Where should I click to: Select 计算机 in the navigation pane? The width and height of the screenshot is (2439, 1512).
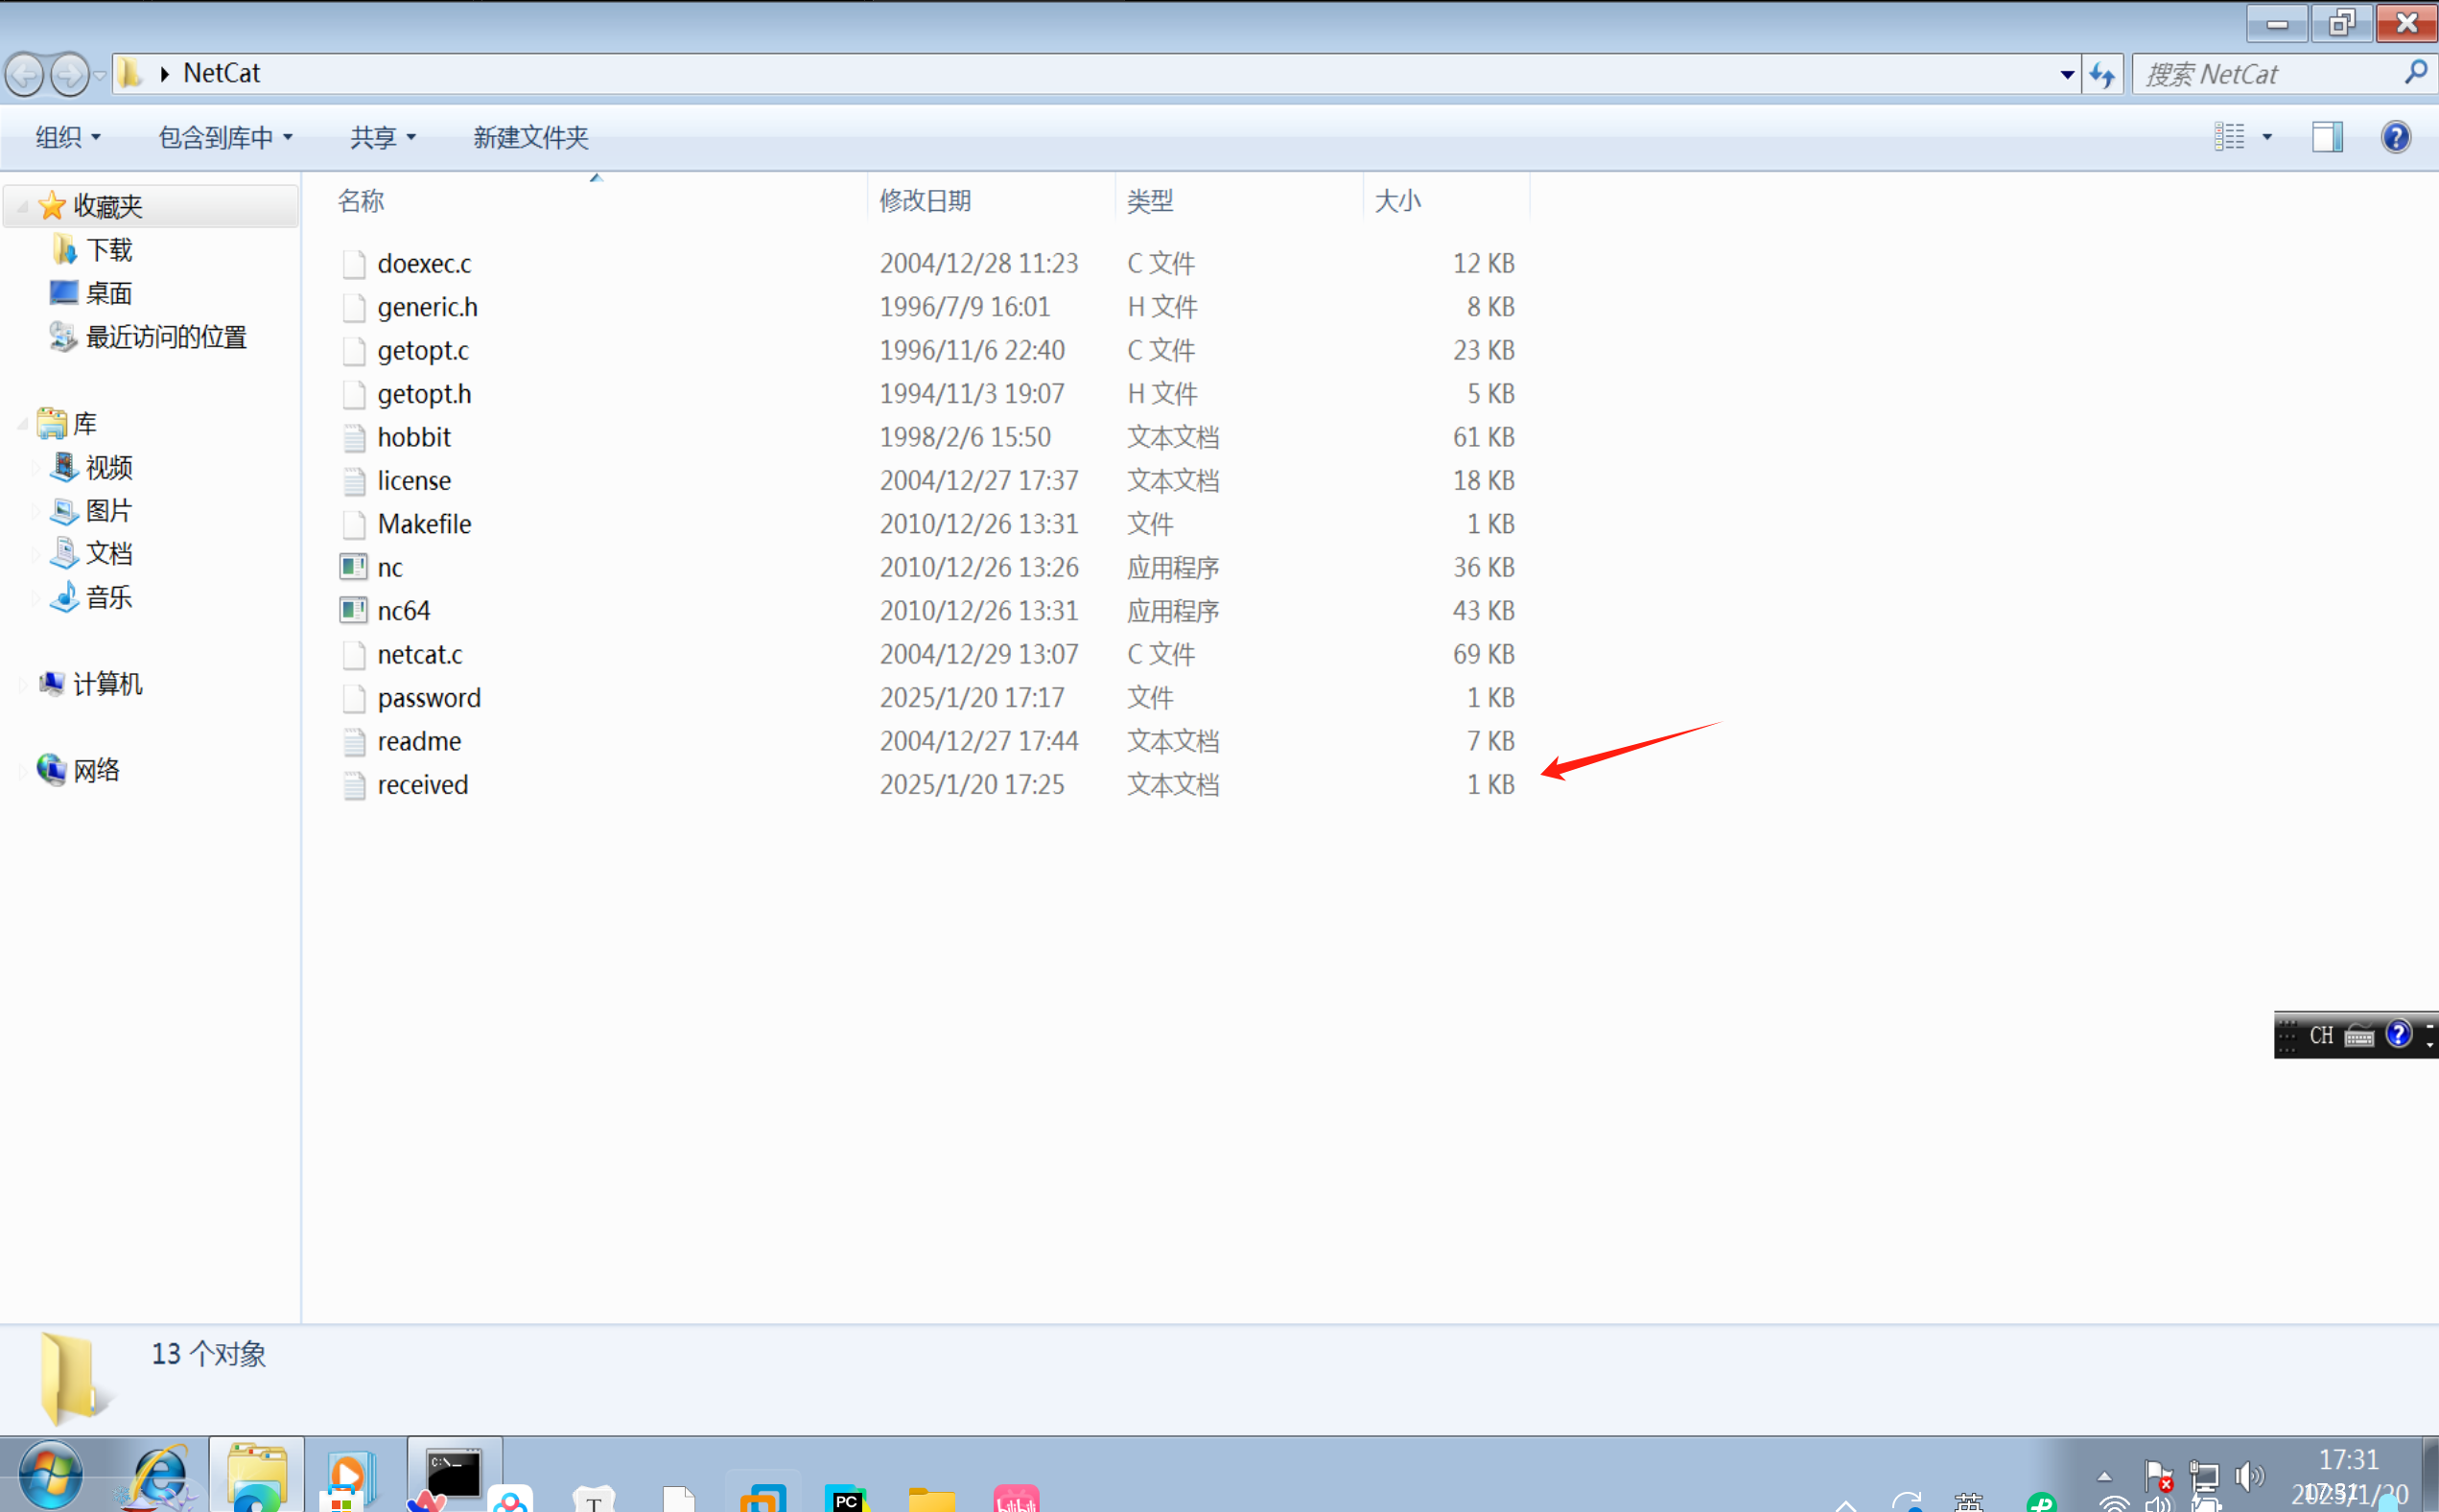[107, 684]
